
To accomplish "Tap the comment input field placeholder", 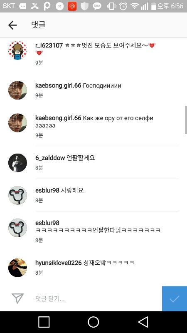I will [x=50, y=299].
